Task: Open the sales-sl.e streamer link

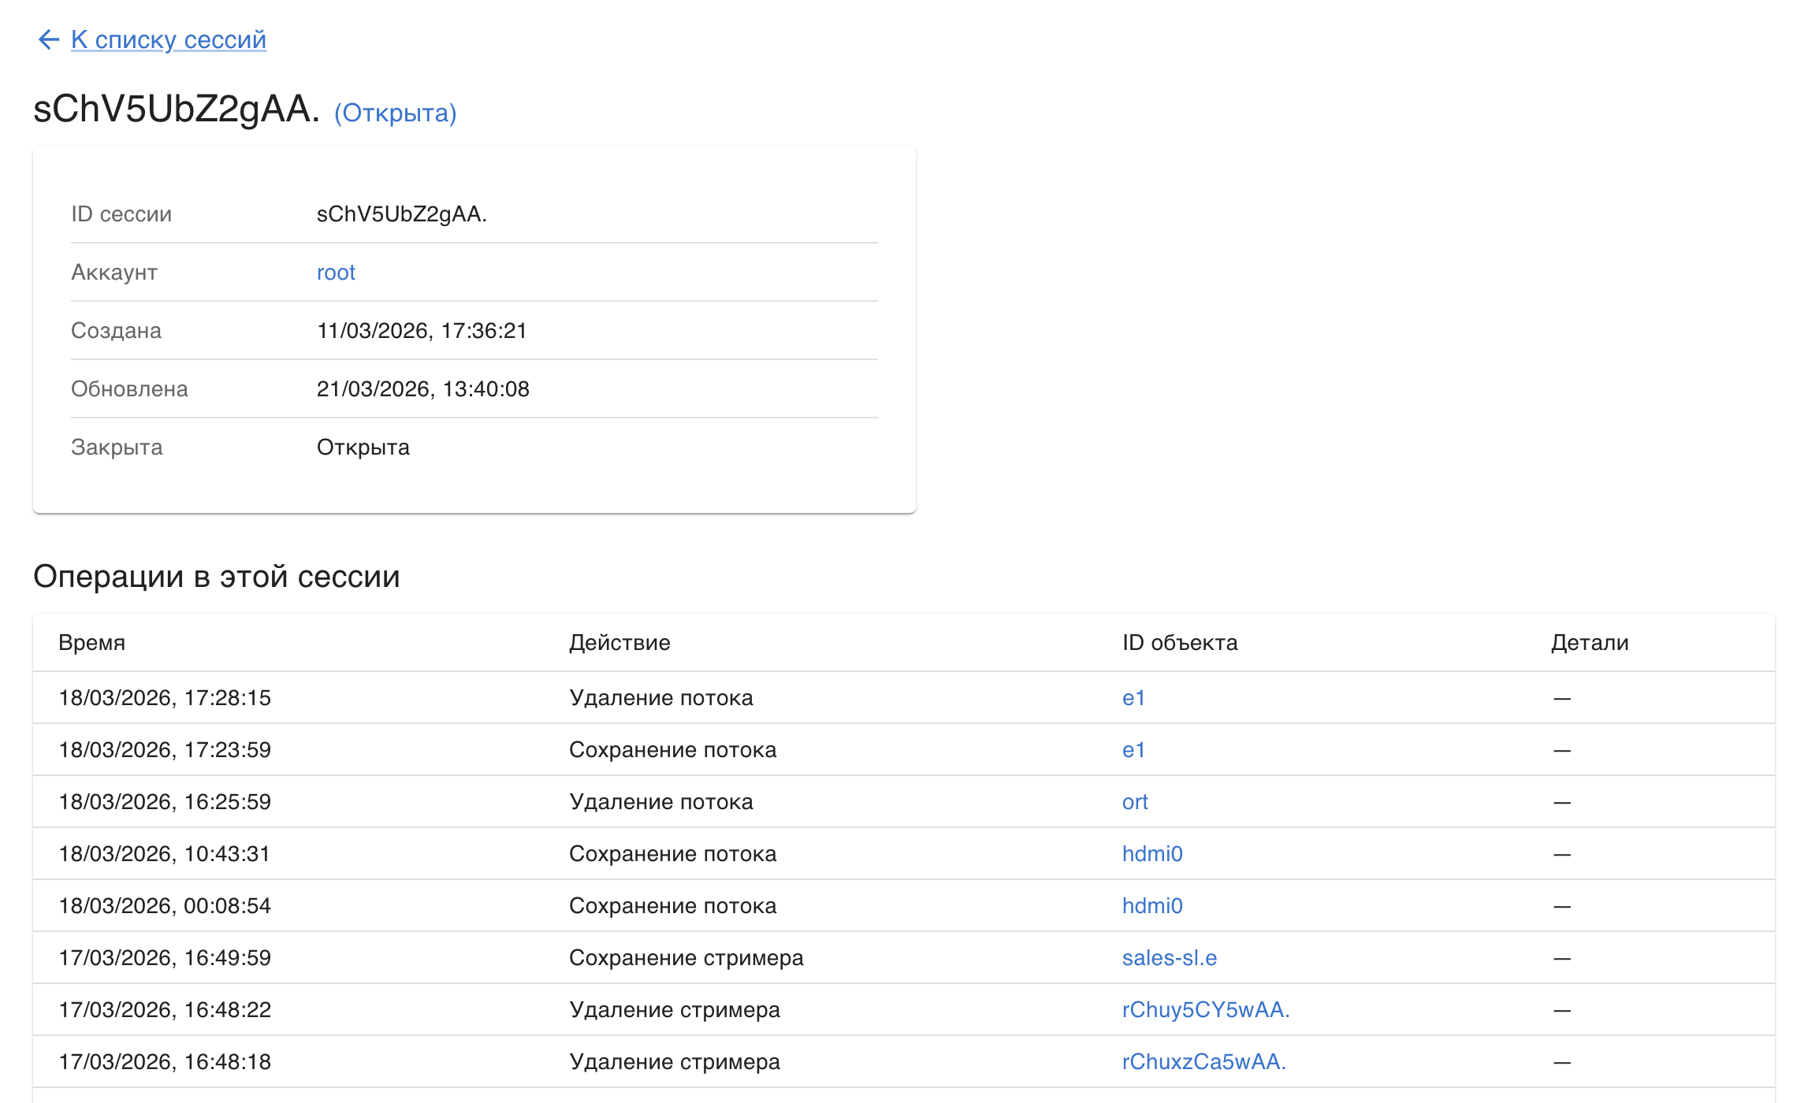Action: (1170, 958)
